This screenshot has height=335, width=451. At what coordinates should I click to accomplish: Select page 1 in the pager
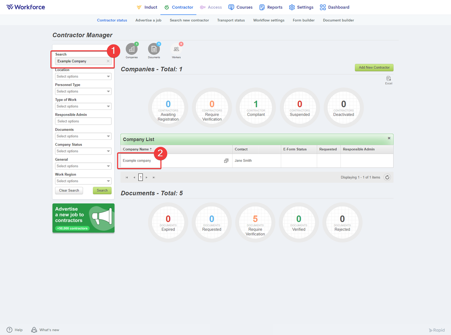[141, 177]
